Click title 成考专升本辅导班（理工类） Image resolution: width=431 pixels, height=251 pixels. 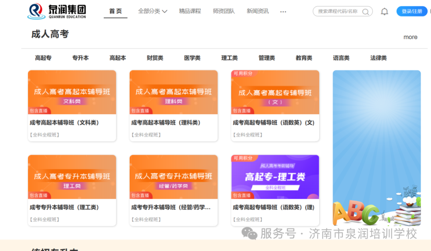click(64, 207)
